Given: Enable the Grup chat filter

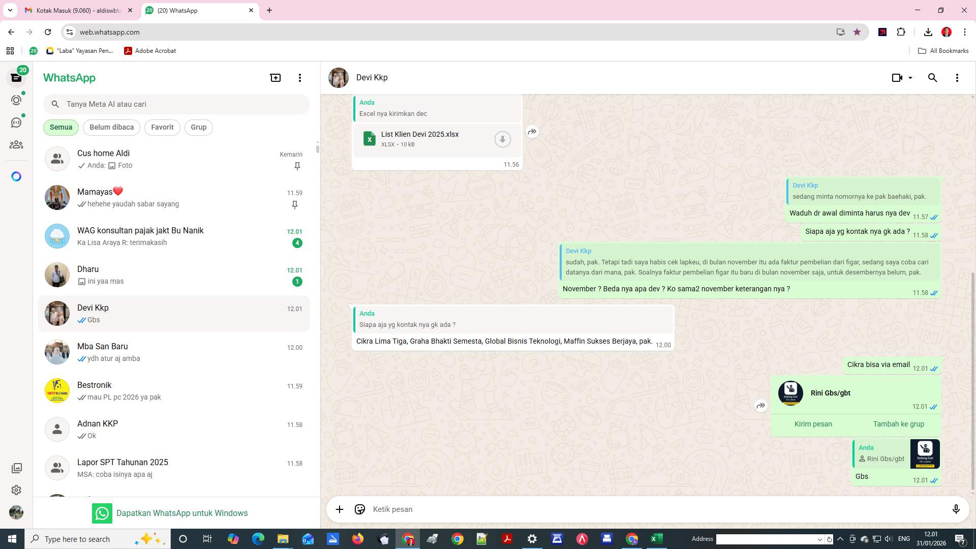Looking at the screenshot, I should point(198,127).
